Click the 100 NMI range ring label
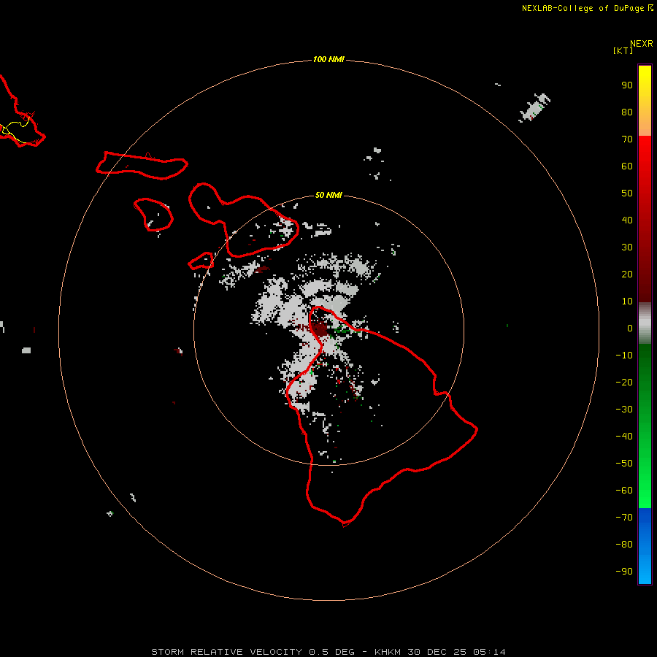 coord(328,59)
